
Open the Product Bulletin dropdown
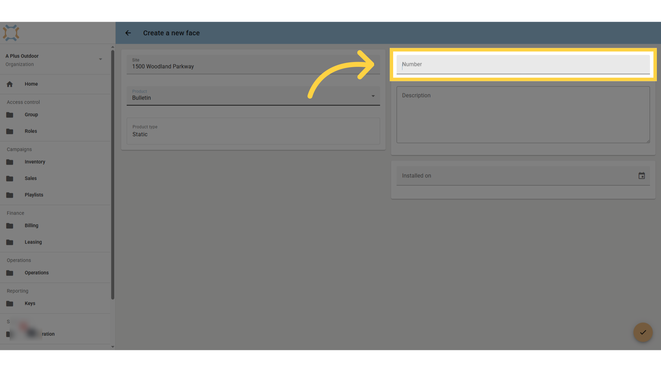[253, 96]
